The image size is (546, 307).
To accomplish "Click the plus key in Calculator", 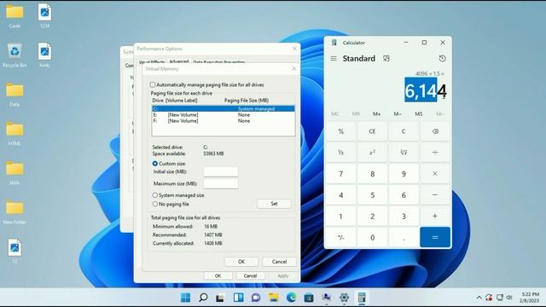I will (x=435, y=216).
